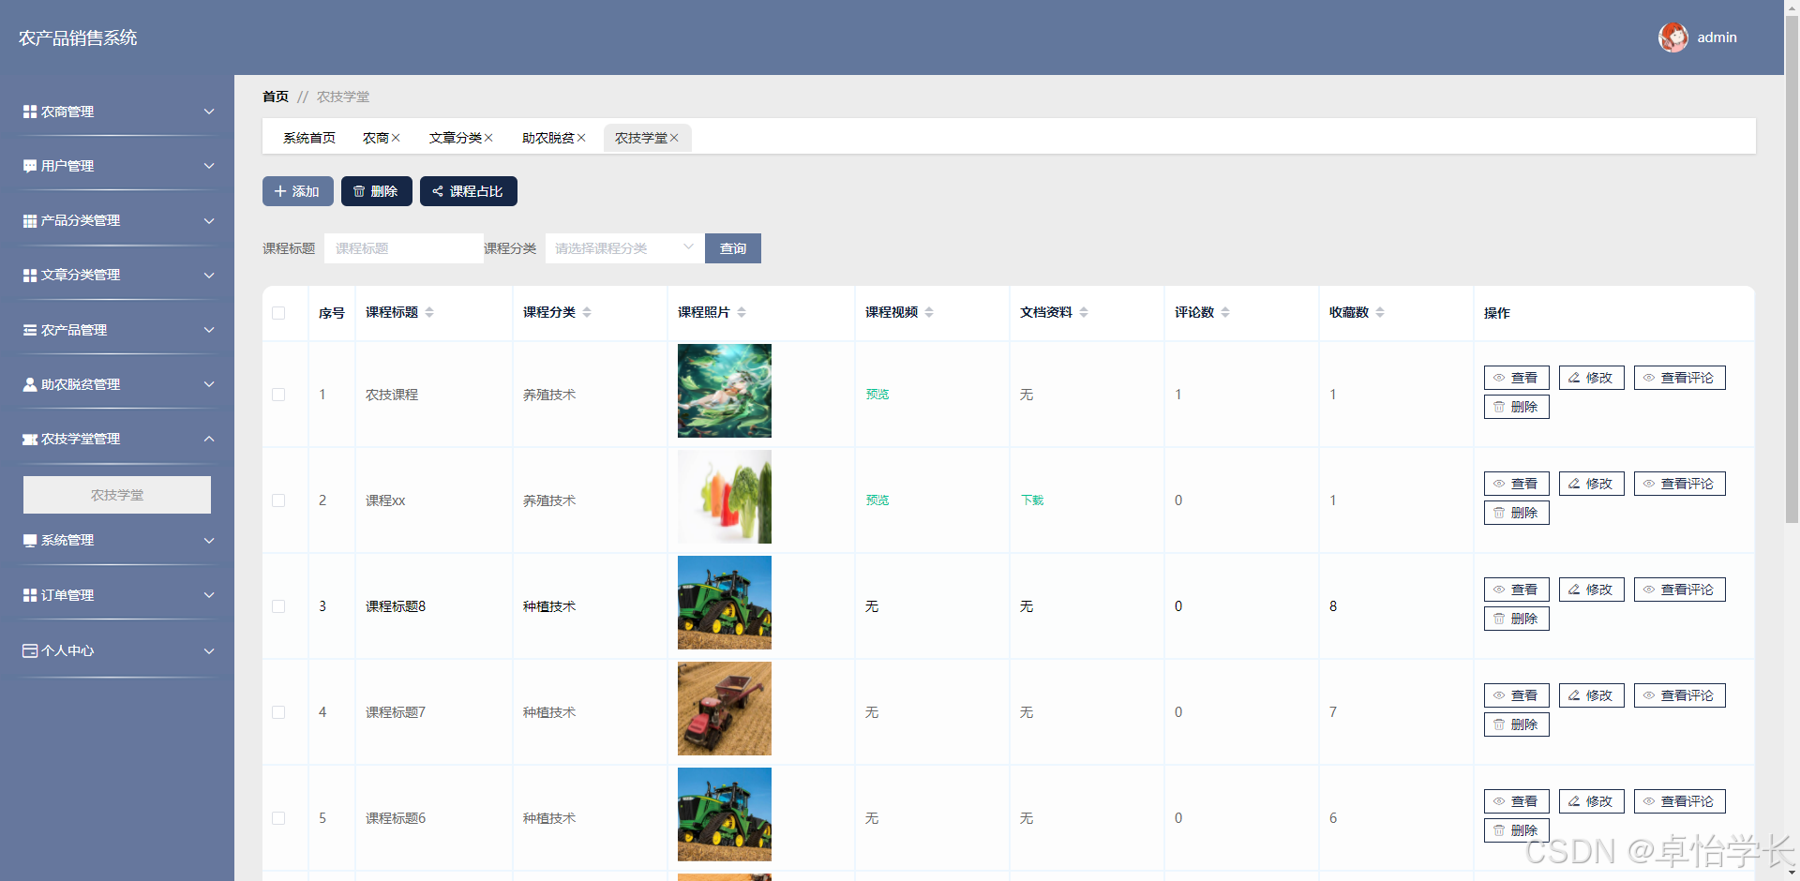Click 修改 for the 课程标题6 row
1800x881 pixels.
1591,801
